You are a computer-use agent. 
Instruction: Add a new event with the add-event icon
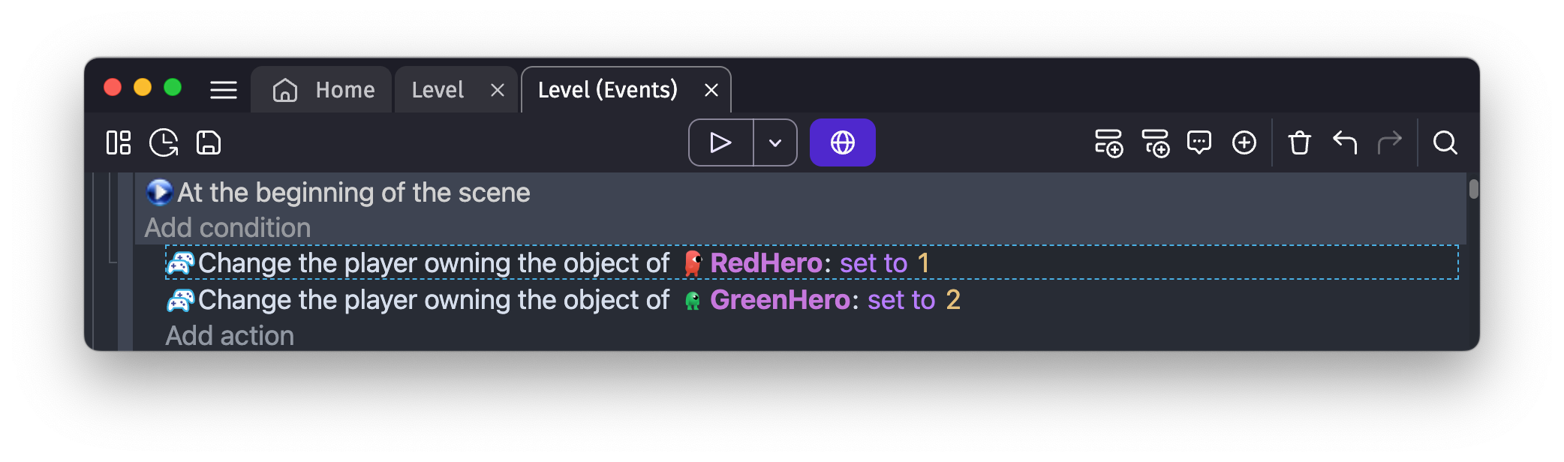pyautogui.click(x=1110, y=142)
